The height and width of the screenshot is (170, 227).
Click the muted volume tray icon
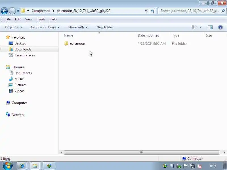(199, 166)
